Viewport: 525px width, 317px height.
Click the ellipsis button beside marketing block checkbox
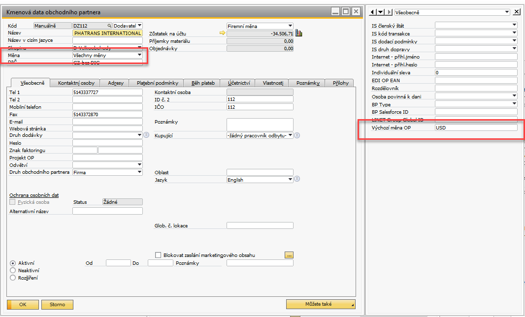tap(289, 255)
